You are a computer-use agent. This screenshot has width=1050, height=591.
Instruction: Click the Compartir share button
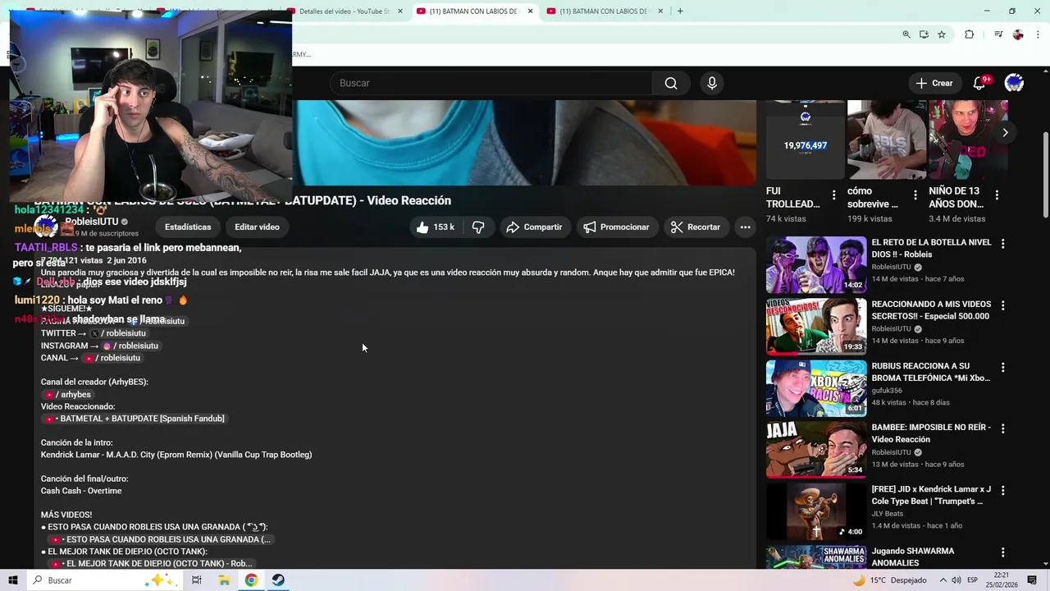click(x=534, y=227)
